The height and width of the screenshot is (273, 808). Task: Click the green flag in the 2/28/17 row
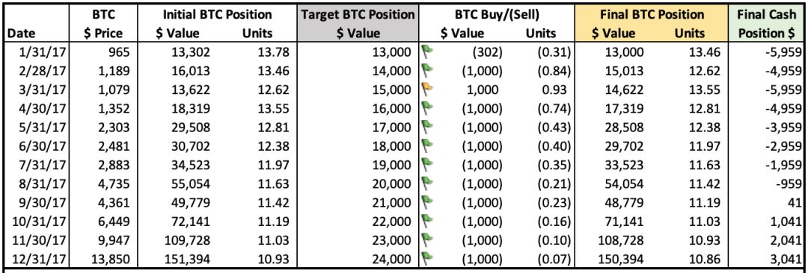pos(426,69)
